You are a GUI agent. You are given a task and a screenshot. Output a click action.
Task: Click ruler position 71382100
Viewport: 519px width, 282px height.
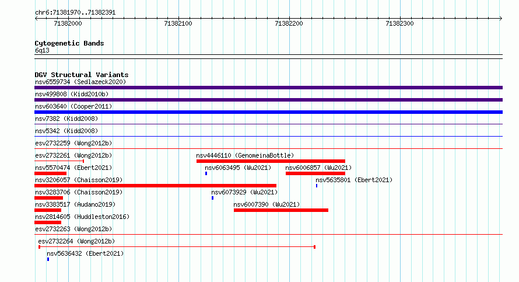click(x=178, y=23)
